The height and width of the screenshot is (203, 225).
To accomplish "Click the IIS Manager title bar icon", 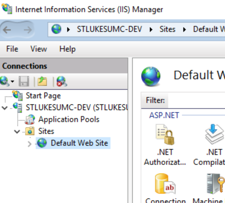I will click(x=7, y=9).
